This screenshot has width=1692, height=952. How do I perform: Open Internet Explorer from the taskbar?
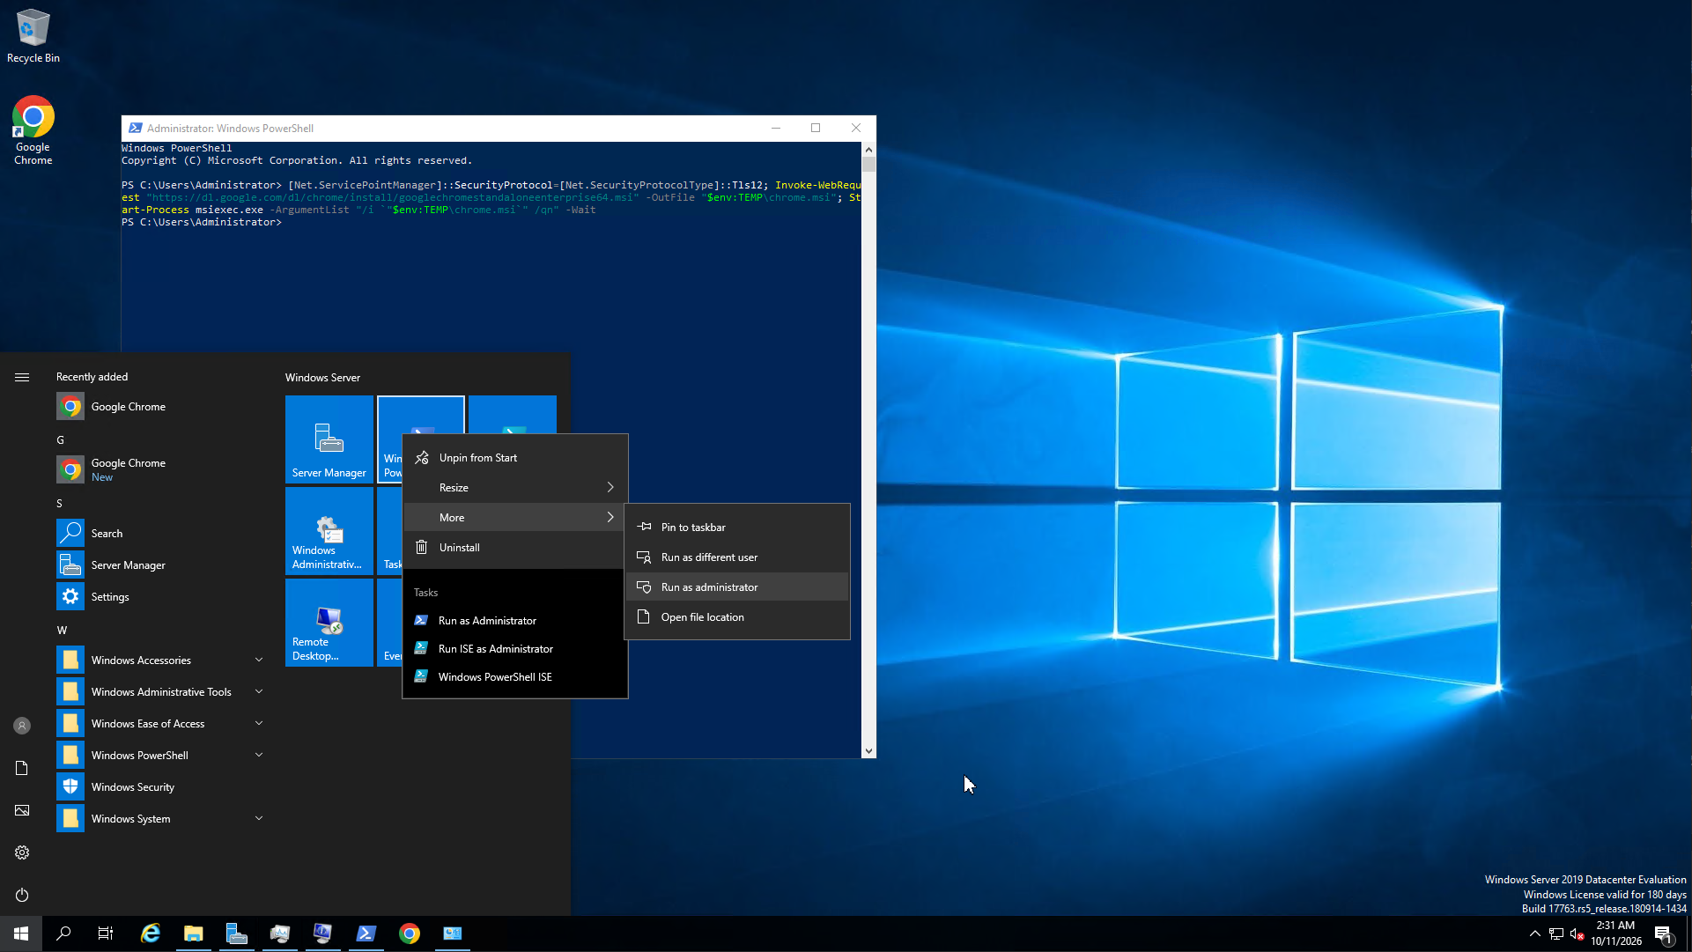(151, 934)
